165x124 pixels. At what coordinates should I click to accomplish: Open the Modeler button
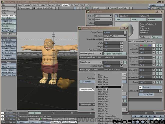point(156,5)
